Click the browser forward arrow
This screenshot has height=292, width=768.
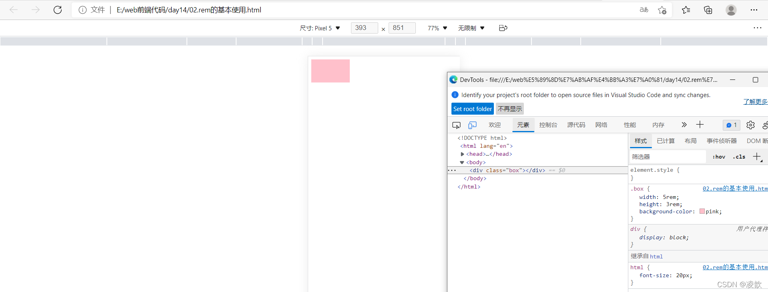pos(36,10)
